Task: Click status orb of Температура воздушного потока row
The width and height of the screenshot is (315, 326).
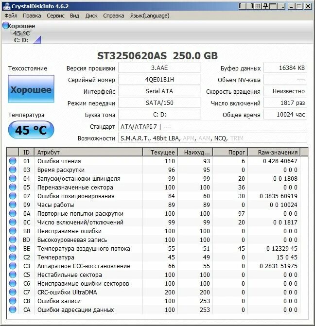Action: tap(13, 248)
